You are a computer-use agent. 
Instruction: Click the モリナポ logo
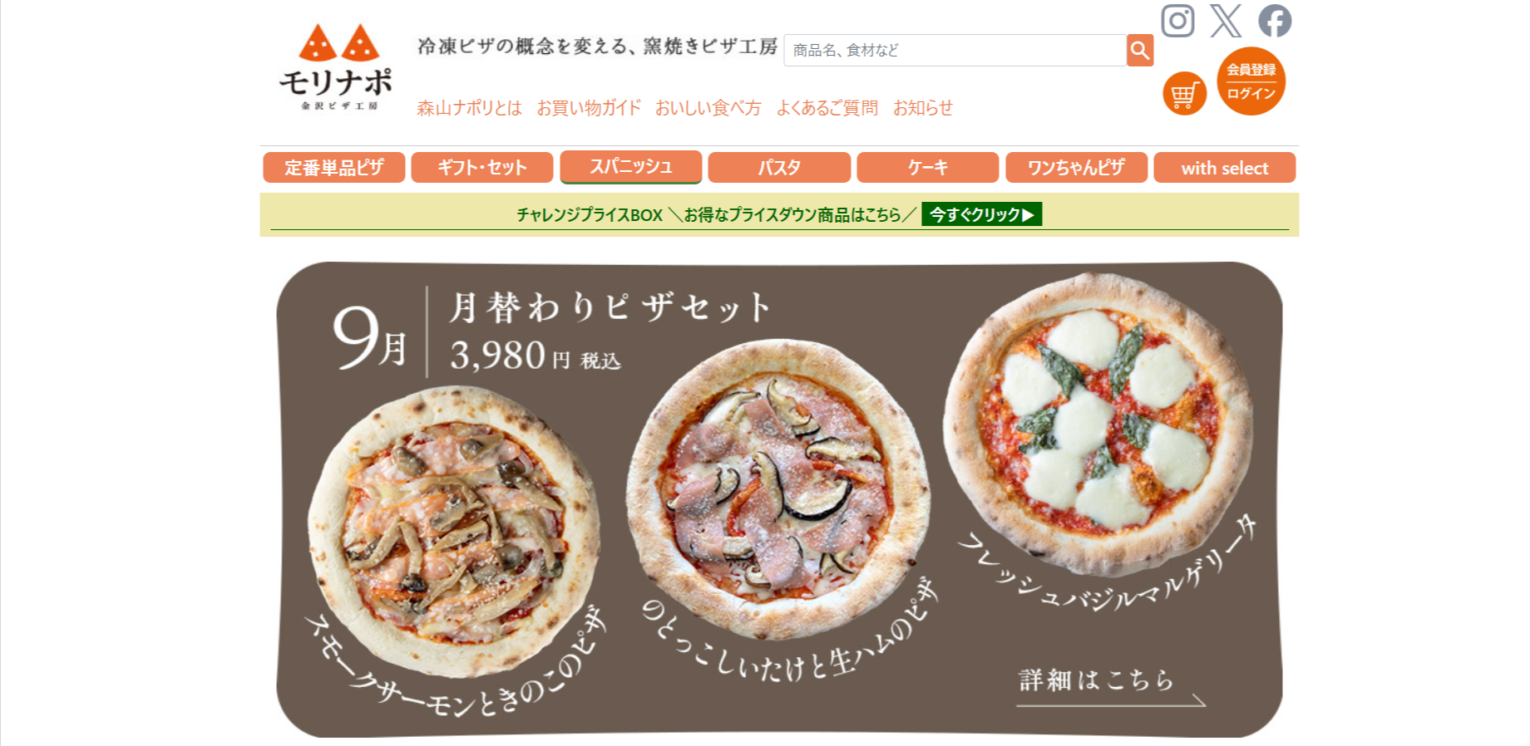pyautogui.click(x=336, y=67)
